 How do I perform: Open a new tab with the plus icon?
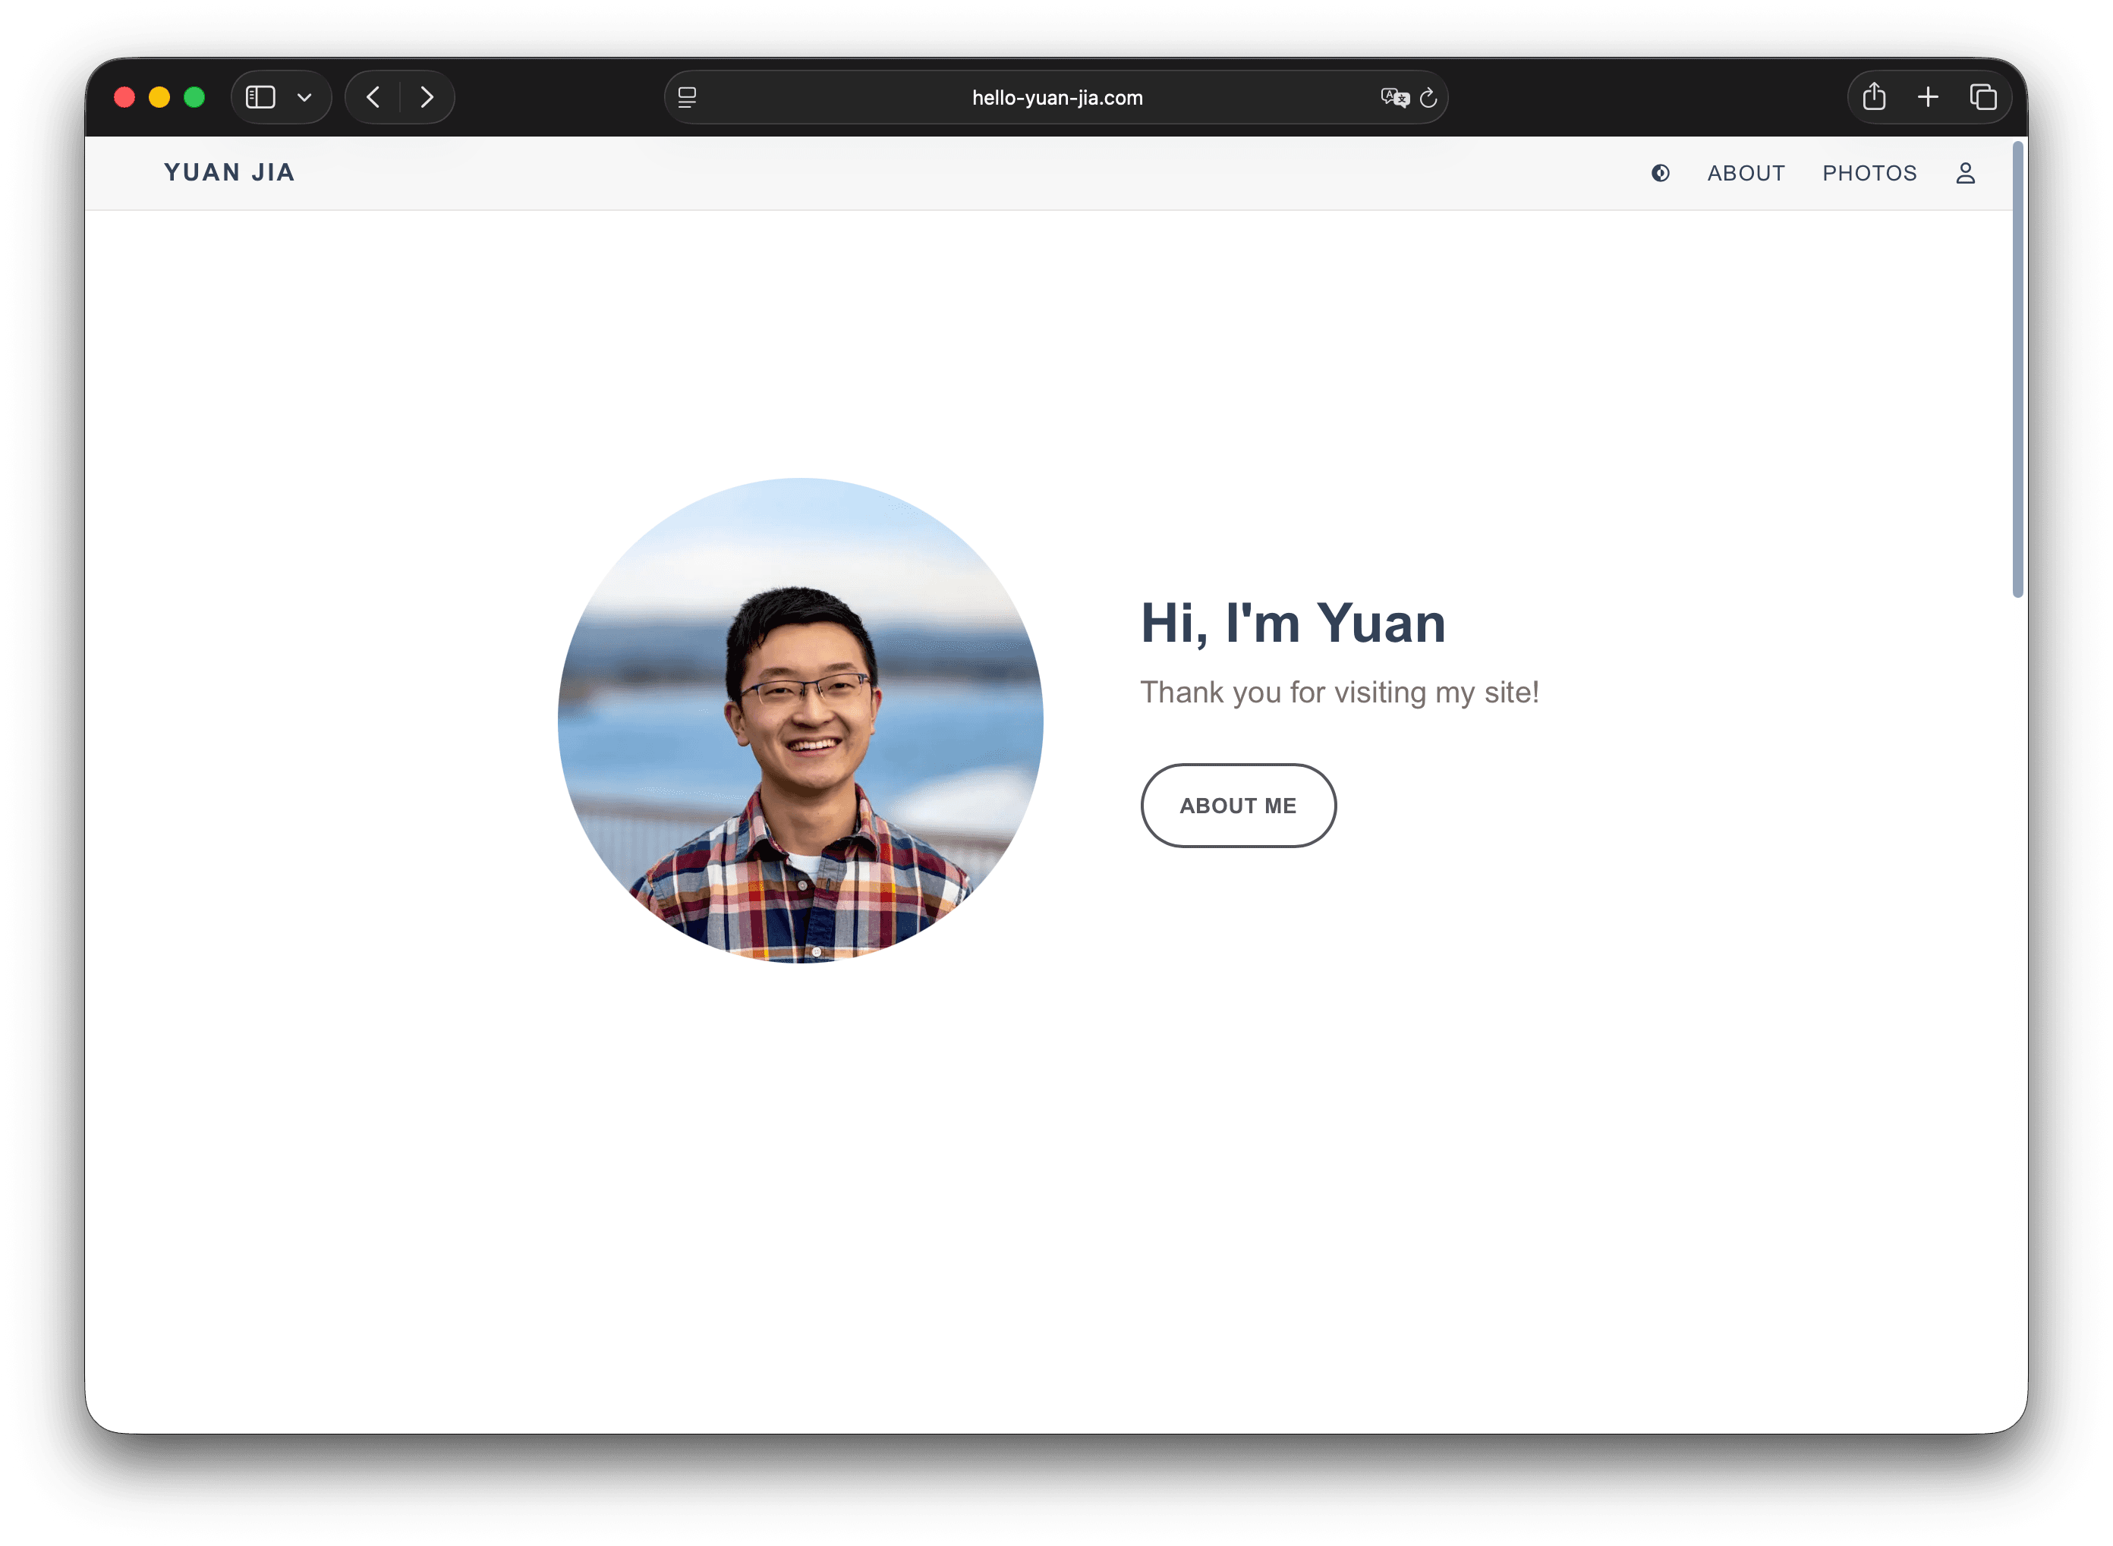(x=1928, y=96)
